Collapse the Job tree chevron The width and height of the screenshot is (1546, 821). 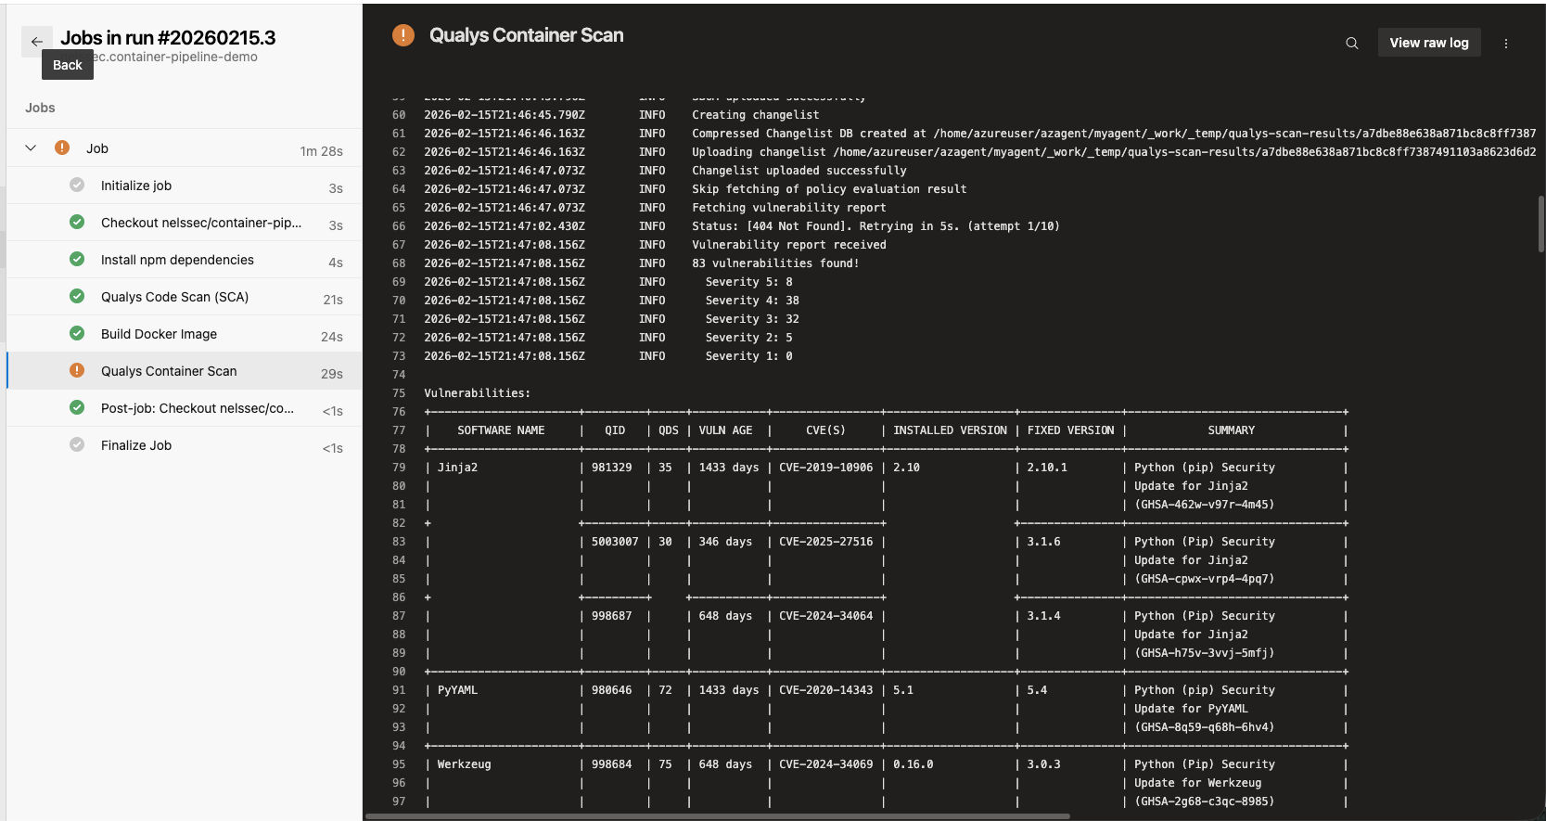click(31, 148)
